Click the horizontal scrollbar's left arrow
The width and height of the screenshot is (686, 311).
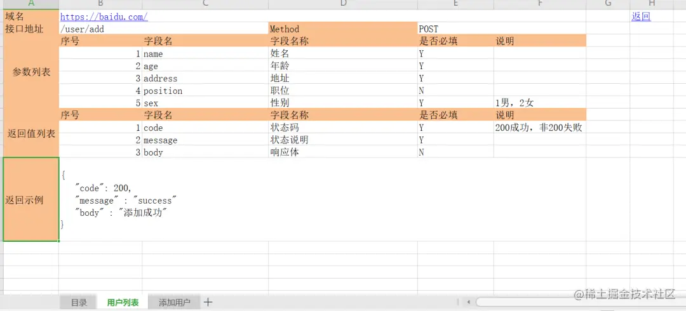point(468,302)
